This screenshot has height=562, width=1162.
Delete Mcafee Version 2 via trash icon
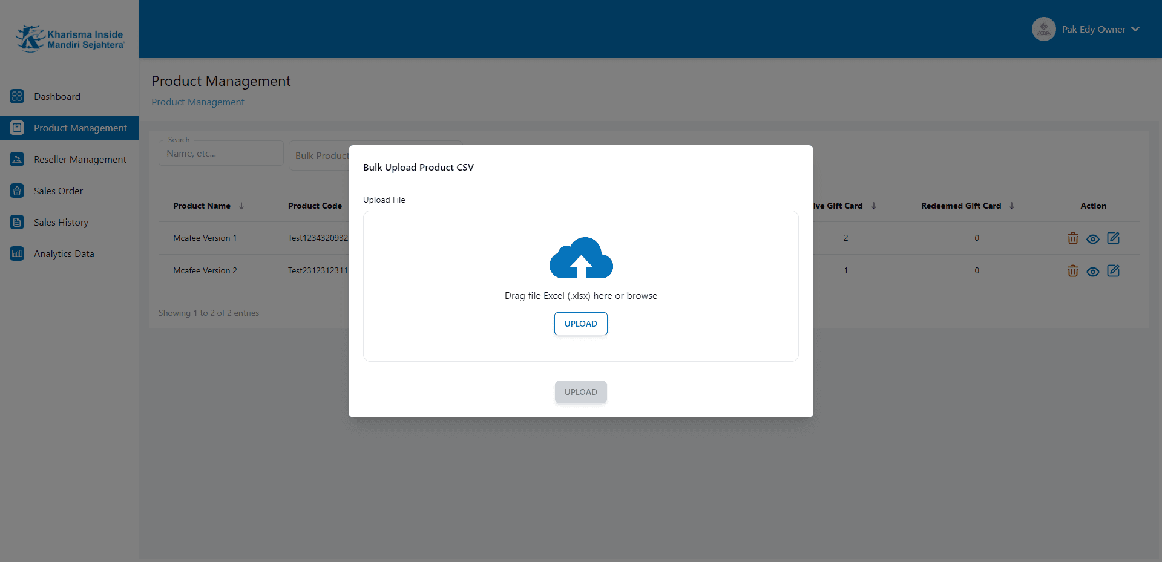[1073, 271]
